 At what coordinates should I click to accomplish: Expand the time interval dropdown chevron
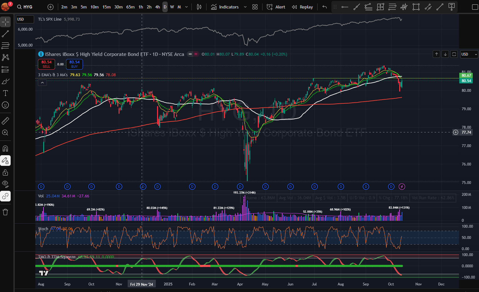[x=186, y=7]
